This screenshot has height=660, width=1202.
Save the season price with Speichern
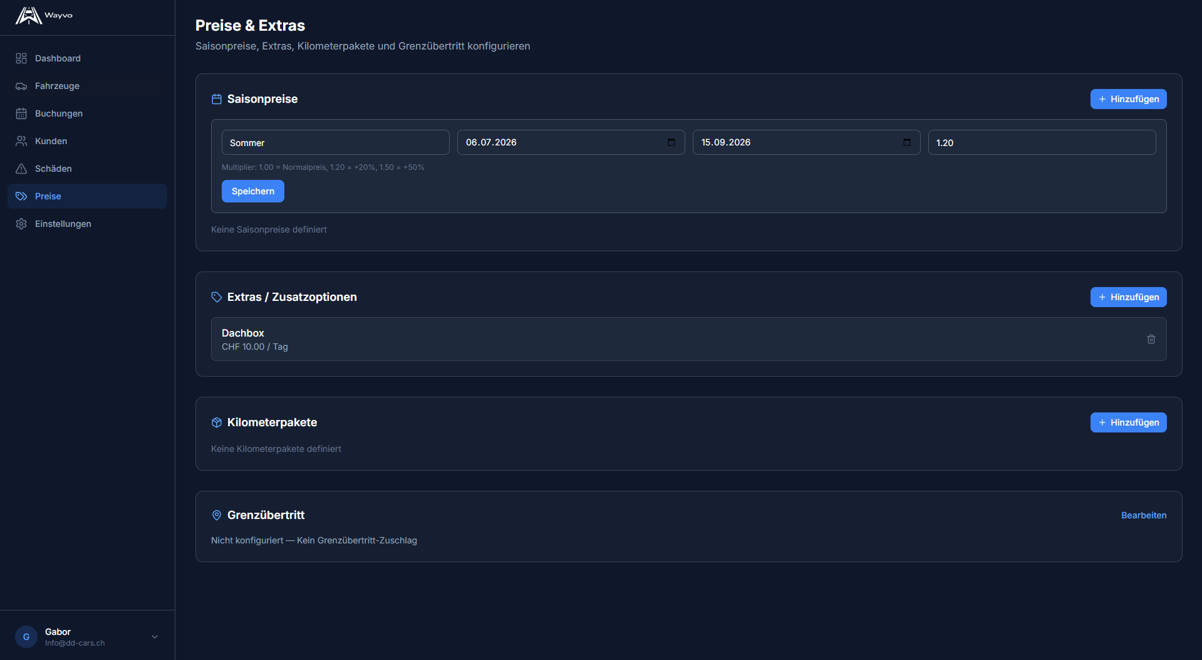[252, 191]
